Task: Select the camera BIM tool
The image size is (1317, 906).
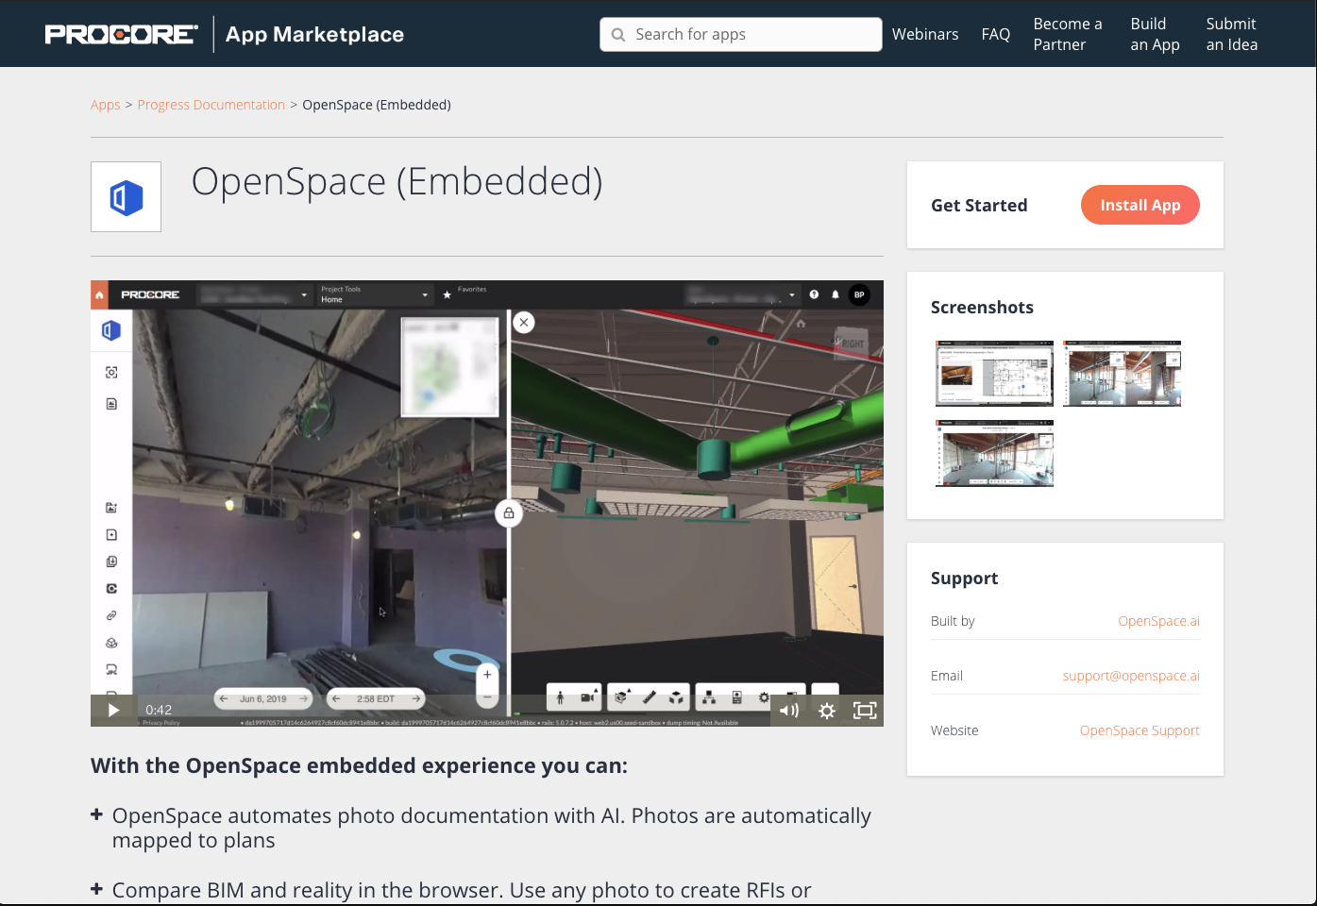Action: (587, 698)
